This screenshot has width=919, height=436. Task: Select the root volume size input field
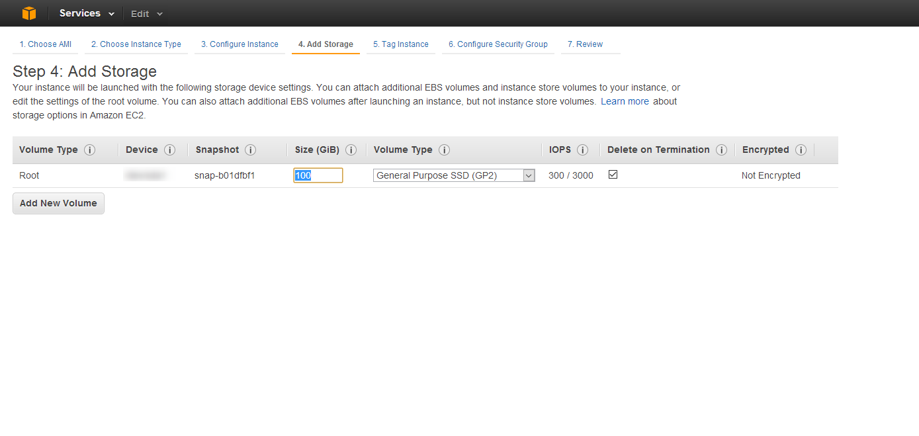pyautogui.click(x=318, y=175)
